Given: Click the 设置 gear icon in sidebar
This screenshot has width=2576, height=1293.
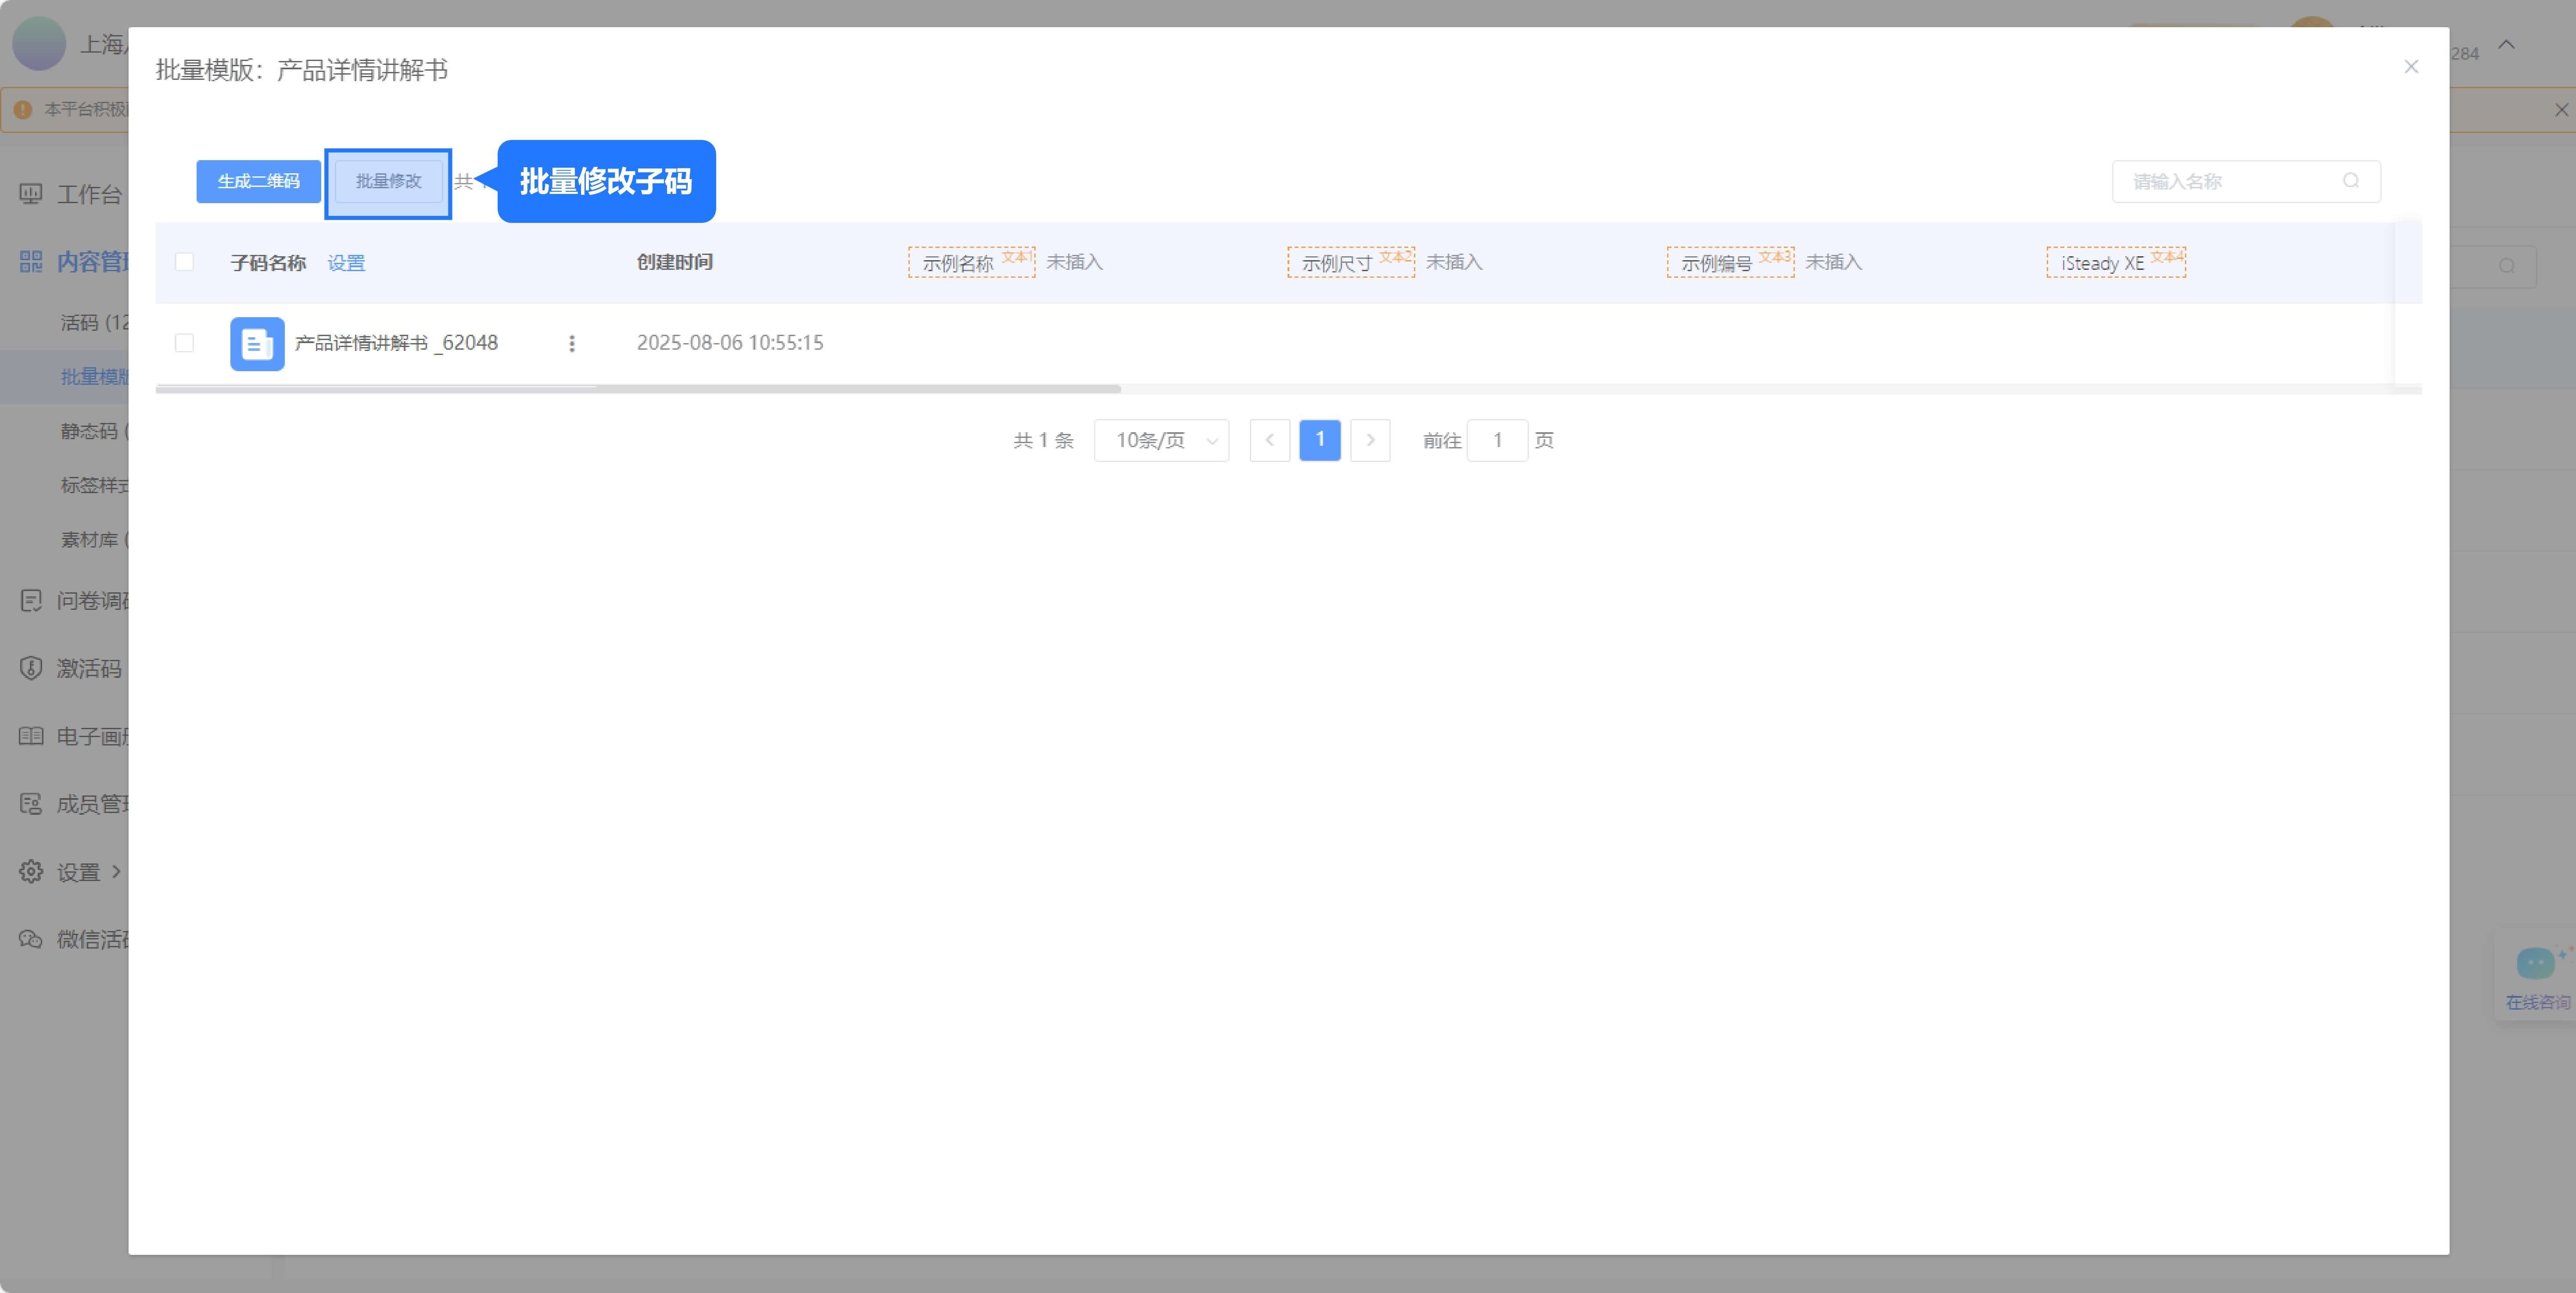Looking at the screenshot, I should click(x=31, y=871).
